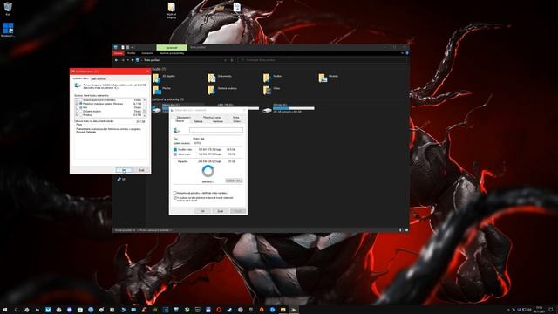
Task: Go up one folder level in Explorer
Action: pyautogui.click(x=133, y=60)
